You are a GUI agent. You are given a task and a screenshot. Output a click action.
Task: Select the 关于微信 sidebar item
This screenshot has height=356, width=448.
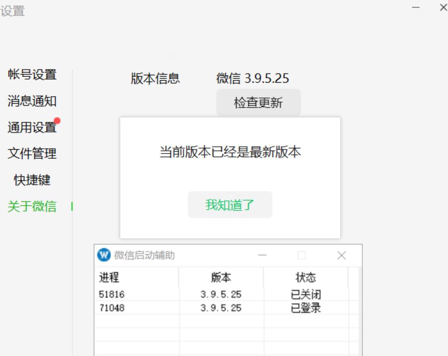(32, 207)
